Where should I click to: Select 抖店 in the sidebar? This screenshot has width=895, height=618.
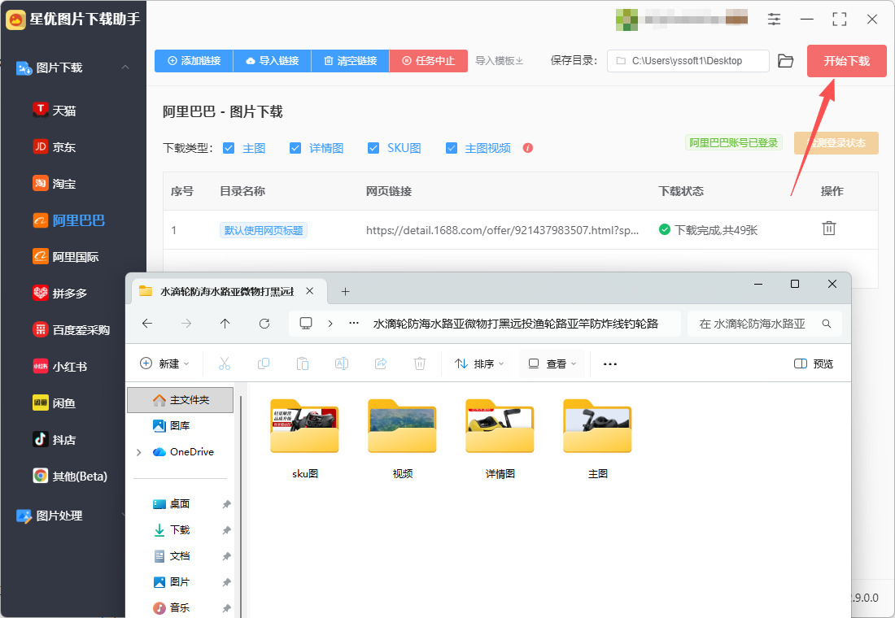point(55,439)
